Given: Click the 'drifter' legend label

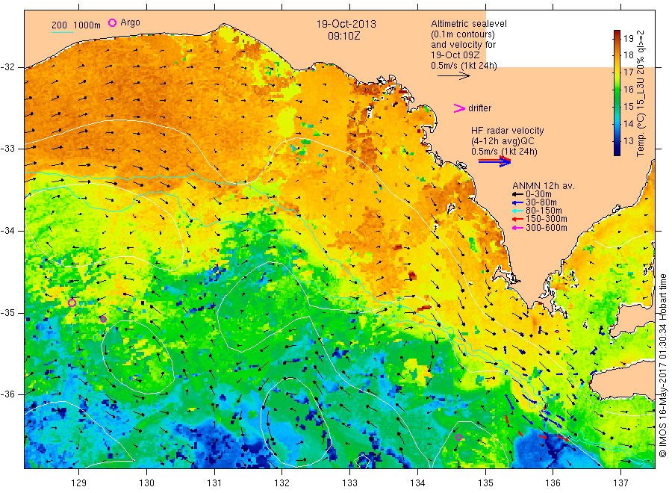Looking at the screenshot, I should 479,108.
